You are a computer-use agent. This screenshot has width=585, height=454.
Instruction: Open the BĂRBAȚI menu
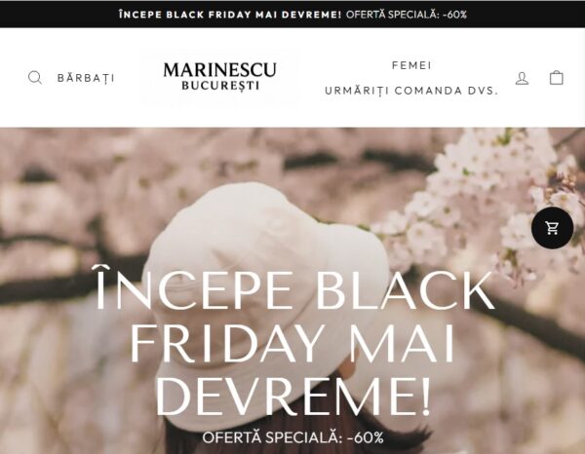tap(86, 78)
